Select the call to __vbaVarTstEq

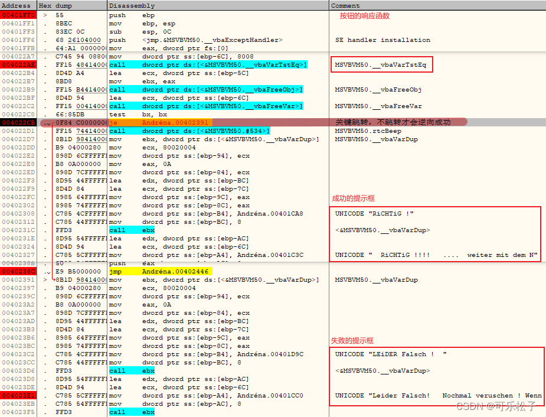pos(207,64)
